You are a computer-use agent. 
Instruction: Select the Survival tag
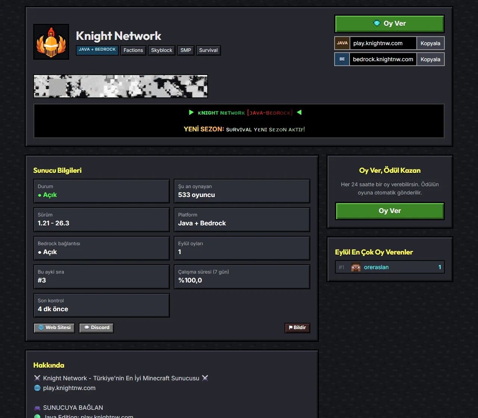(x=208, y=50)
